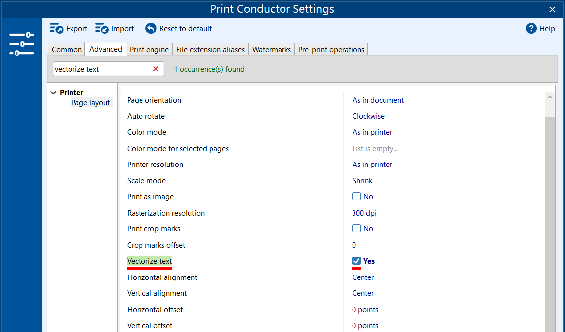Viewport: 565px width, 332px height.
Task: Uncheck the Vectorize text checkbox
Action: 356,261
